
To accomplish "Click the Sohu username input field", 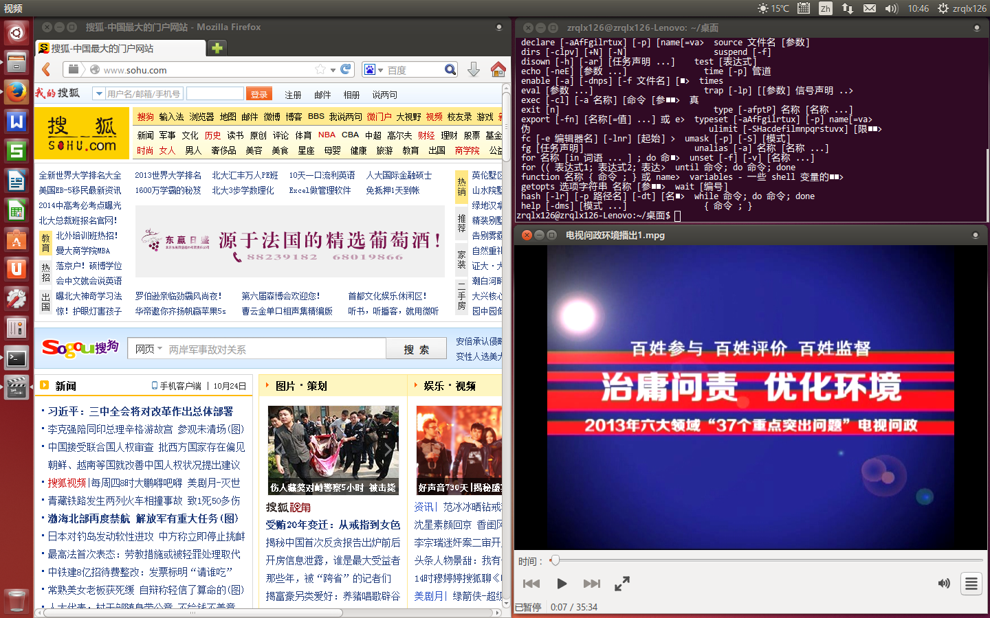I will (x=144, y=94).
